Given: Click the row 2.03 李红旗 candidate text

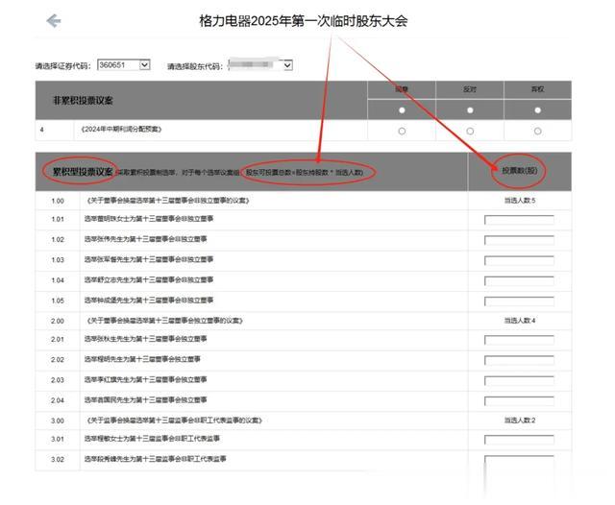Looking at the screenshot, I should [x=145, y=379].
